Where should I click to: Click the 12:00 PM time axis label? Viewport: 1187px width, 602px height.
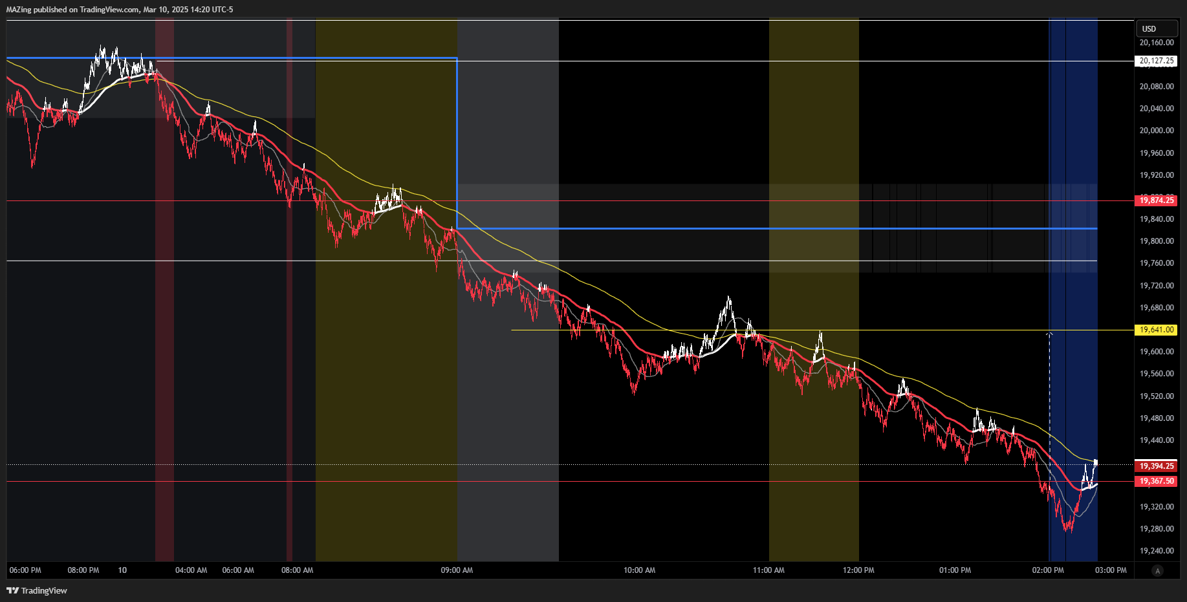point(858,570)
